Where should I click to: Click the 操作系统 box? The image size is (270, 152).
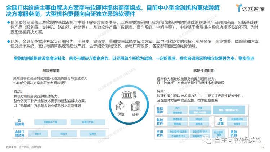pyautogui.click(x=177, y=119)
